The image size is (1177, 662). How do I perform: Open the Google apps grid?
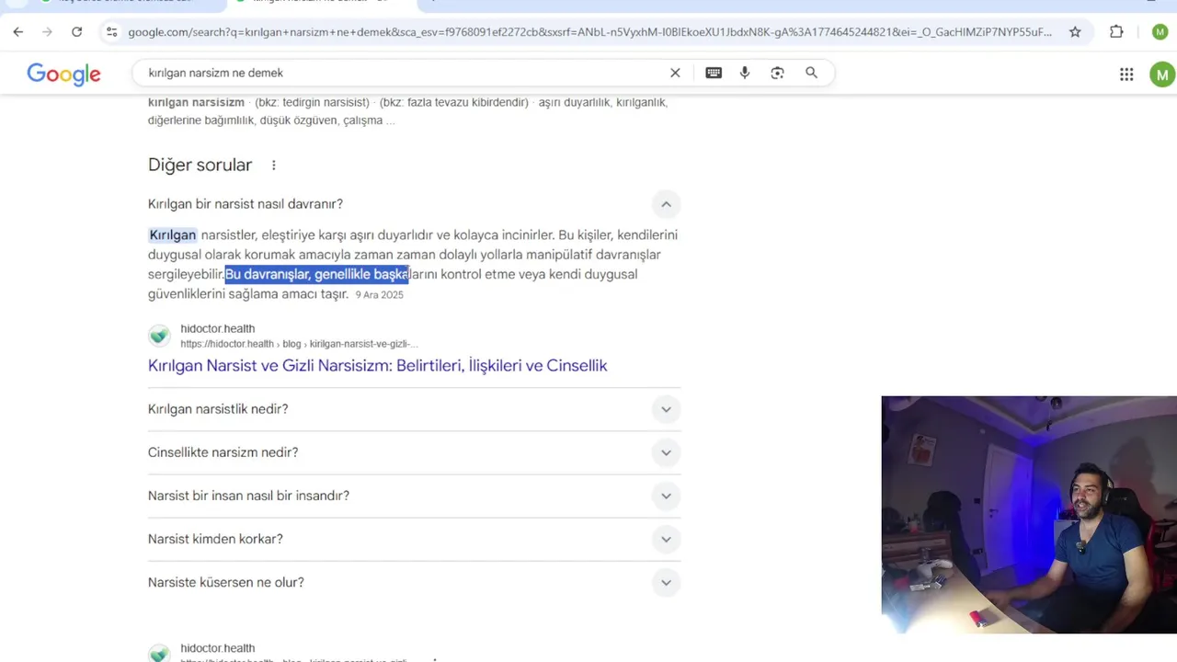1126,74
